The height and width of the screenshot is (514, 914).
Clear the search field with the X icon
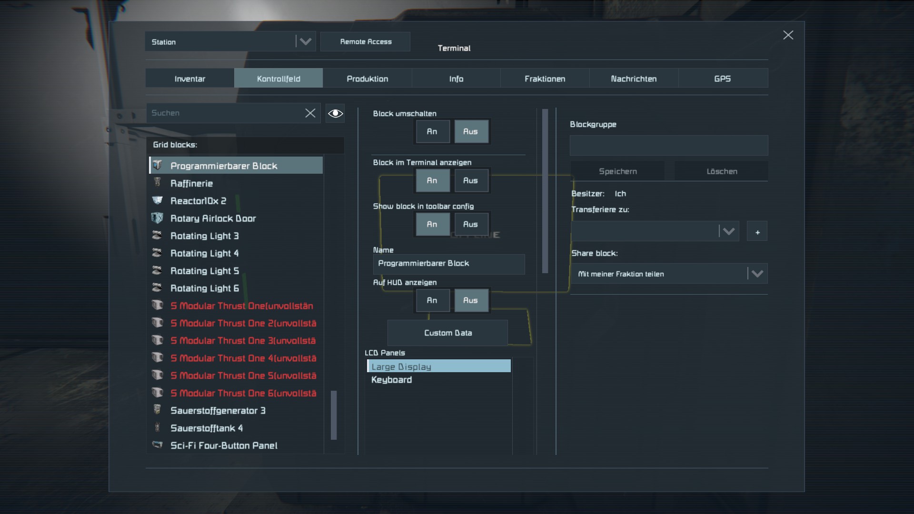pos(310,113)
